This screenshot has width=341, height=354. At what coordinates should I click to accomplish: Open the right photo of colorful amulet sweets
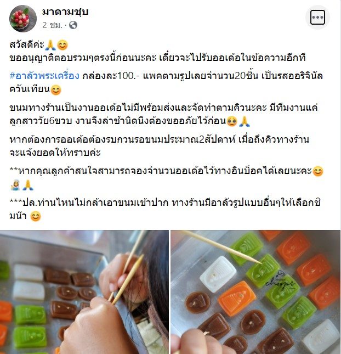255,292
